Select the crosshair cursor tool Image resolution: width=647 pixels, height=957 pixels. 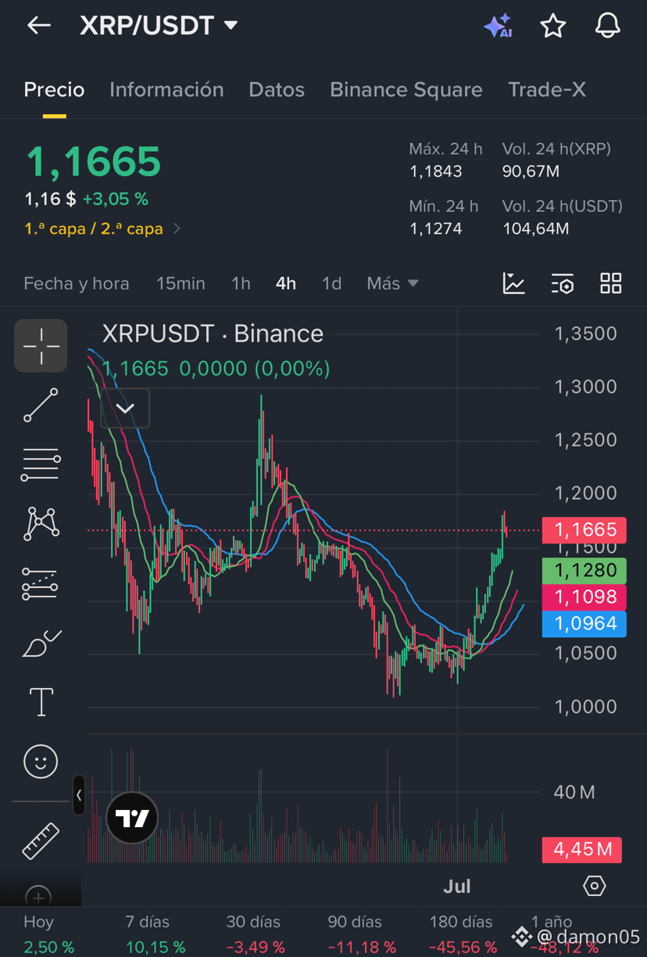[41, 345]
